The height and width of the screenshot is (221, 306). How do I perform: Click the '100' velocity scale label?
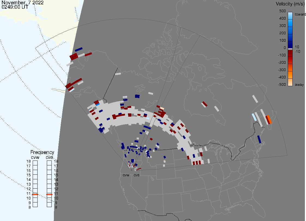click(282, 40)
